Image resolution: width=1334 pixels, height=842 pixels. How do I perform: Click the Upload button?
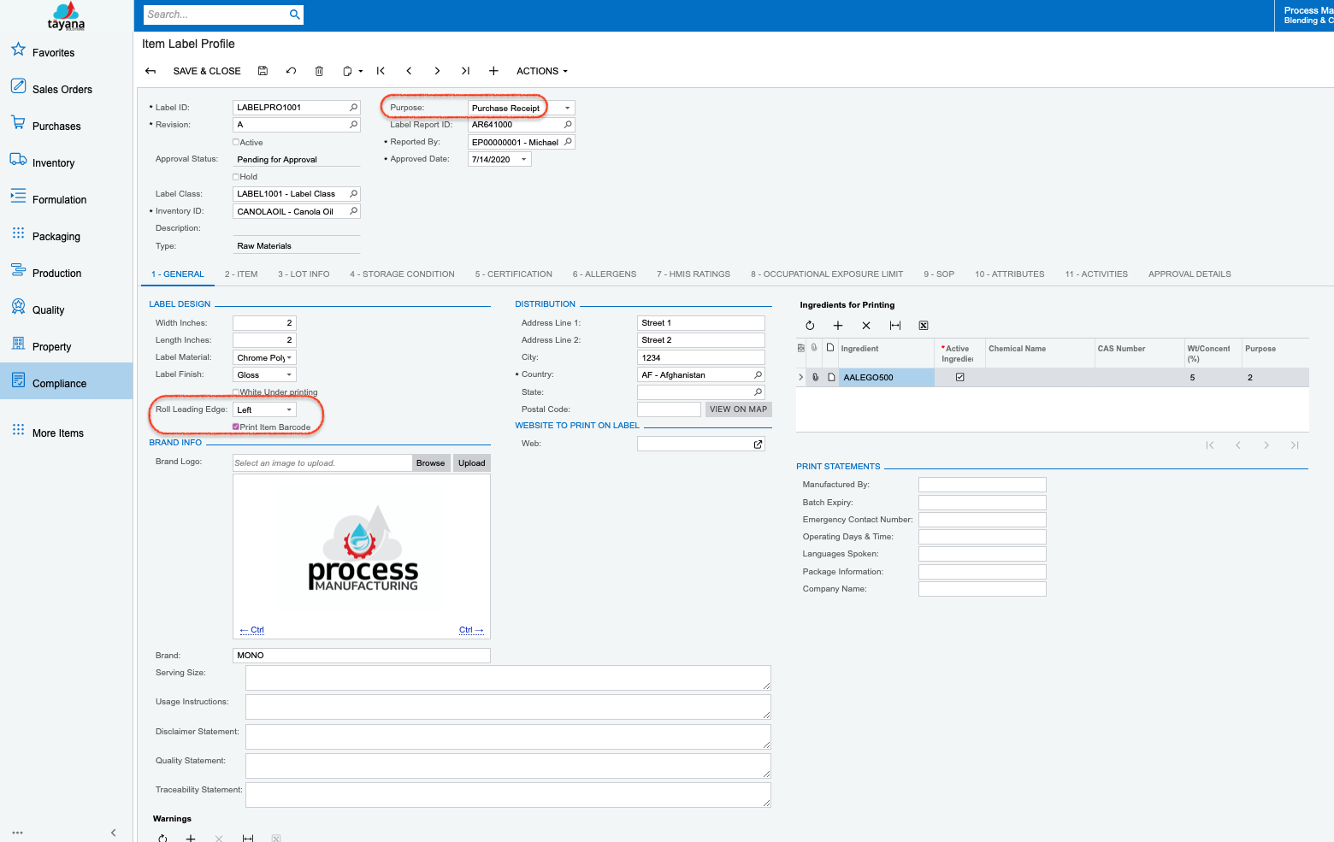[x=472, y=463]
